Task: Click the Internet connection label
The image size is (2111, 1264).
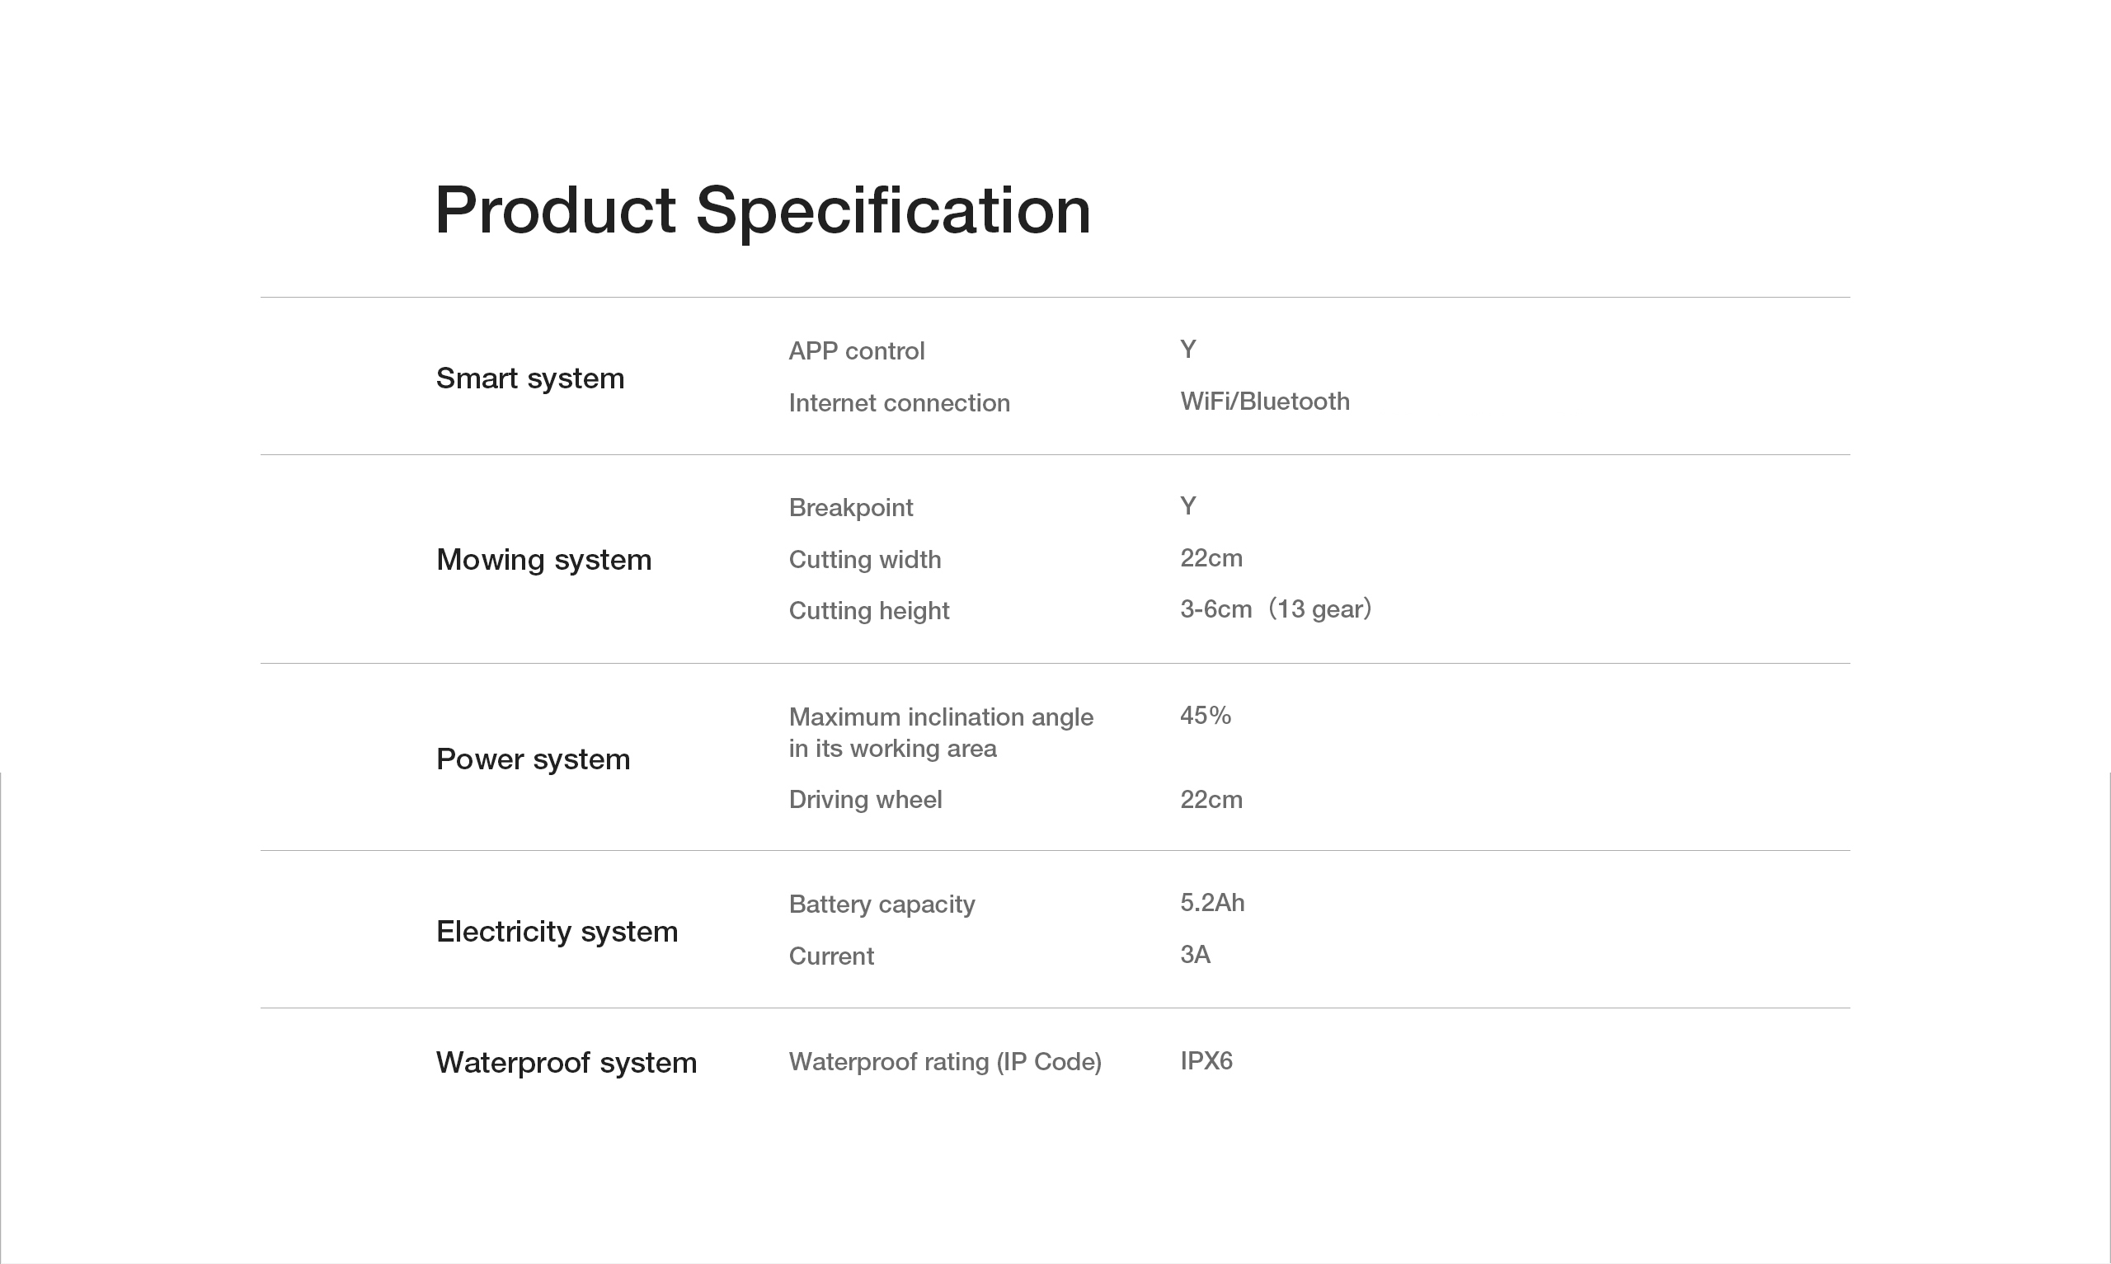Action: 898,403
